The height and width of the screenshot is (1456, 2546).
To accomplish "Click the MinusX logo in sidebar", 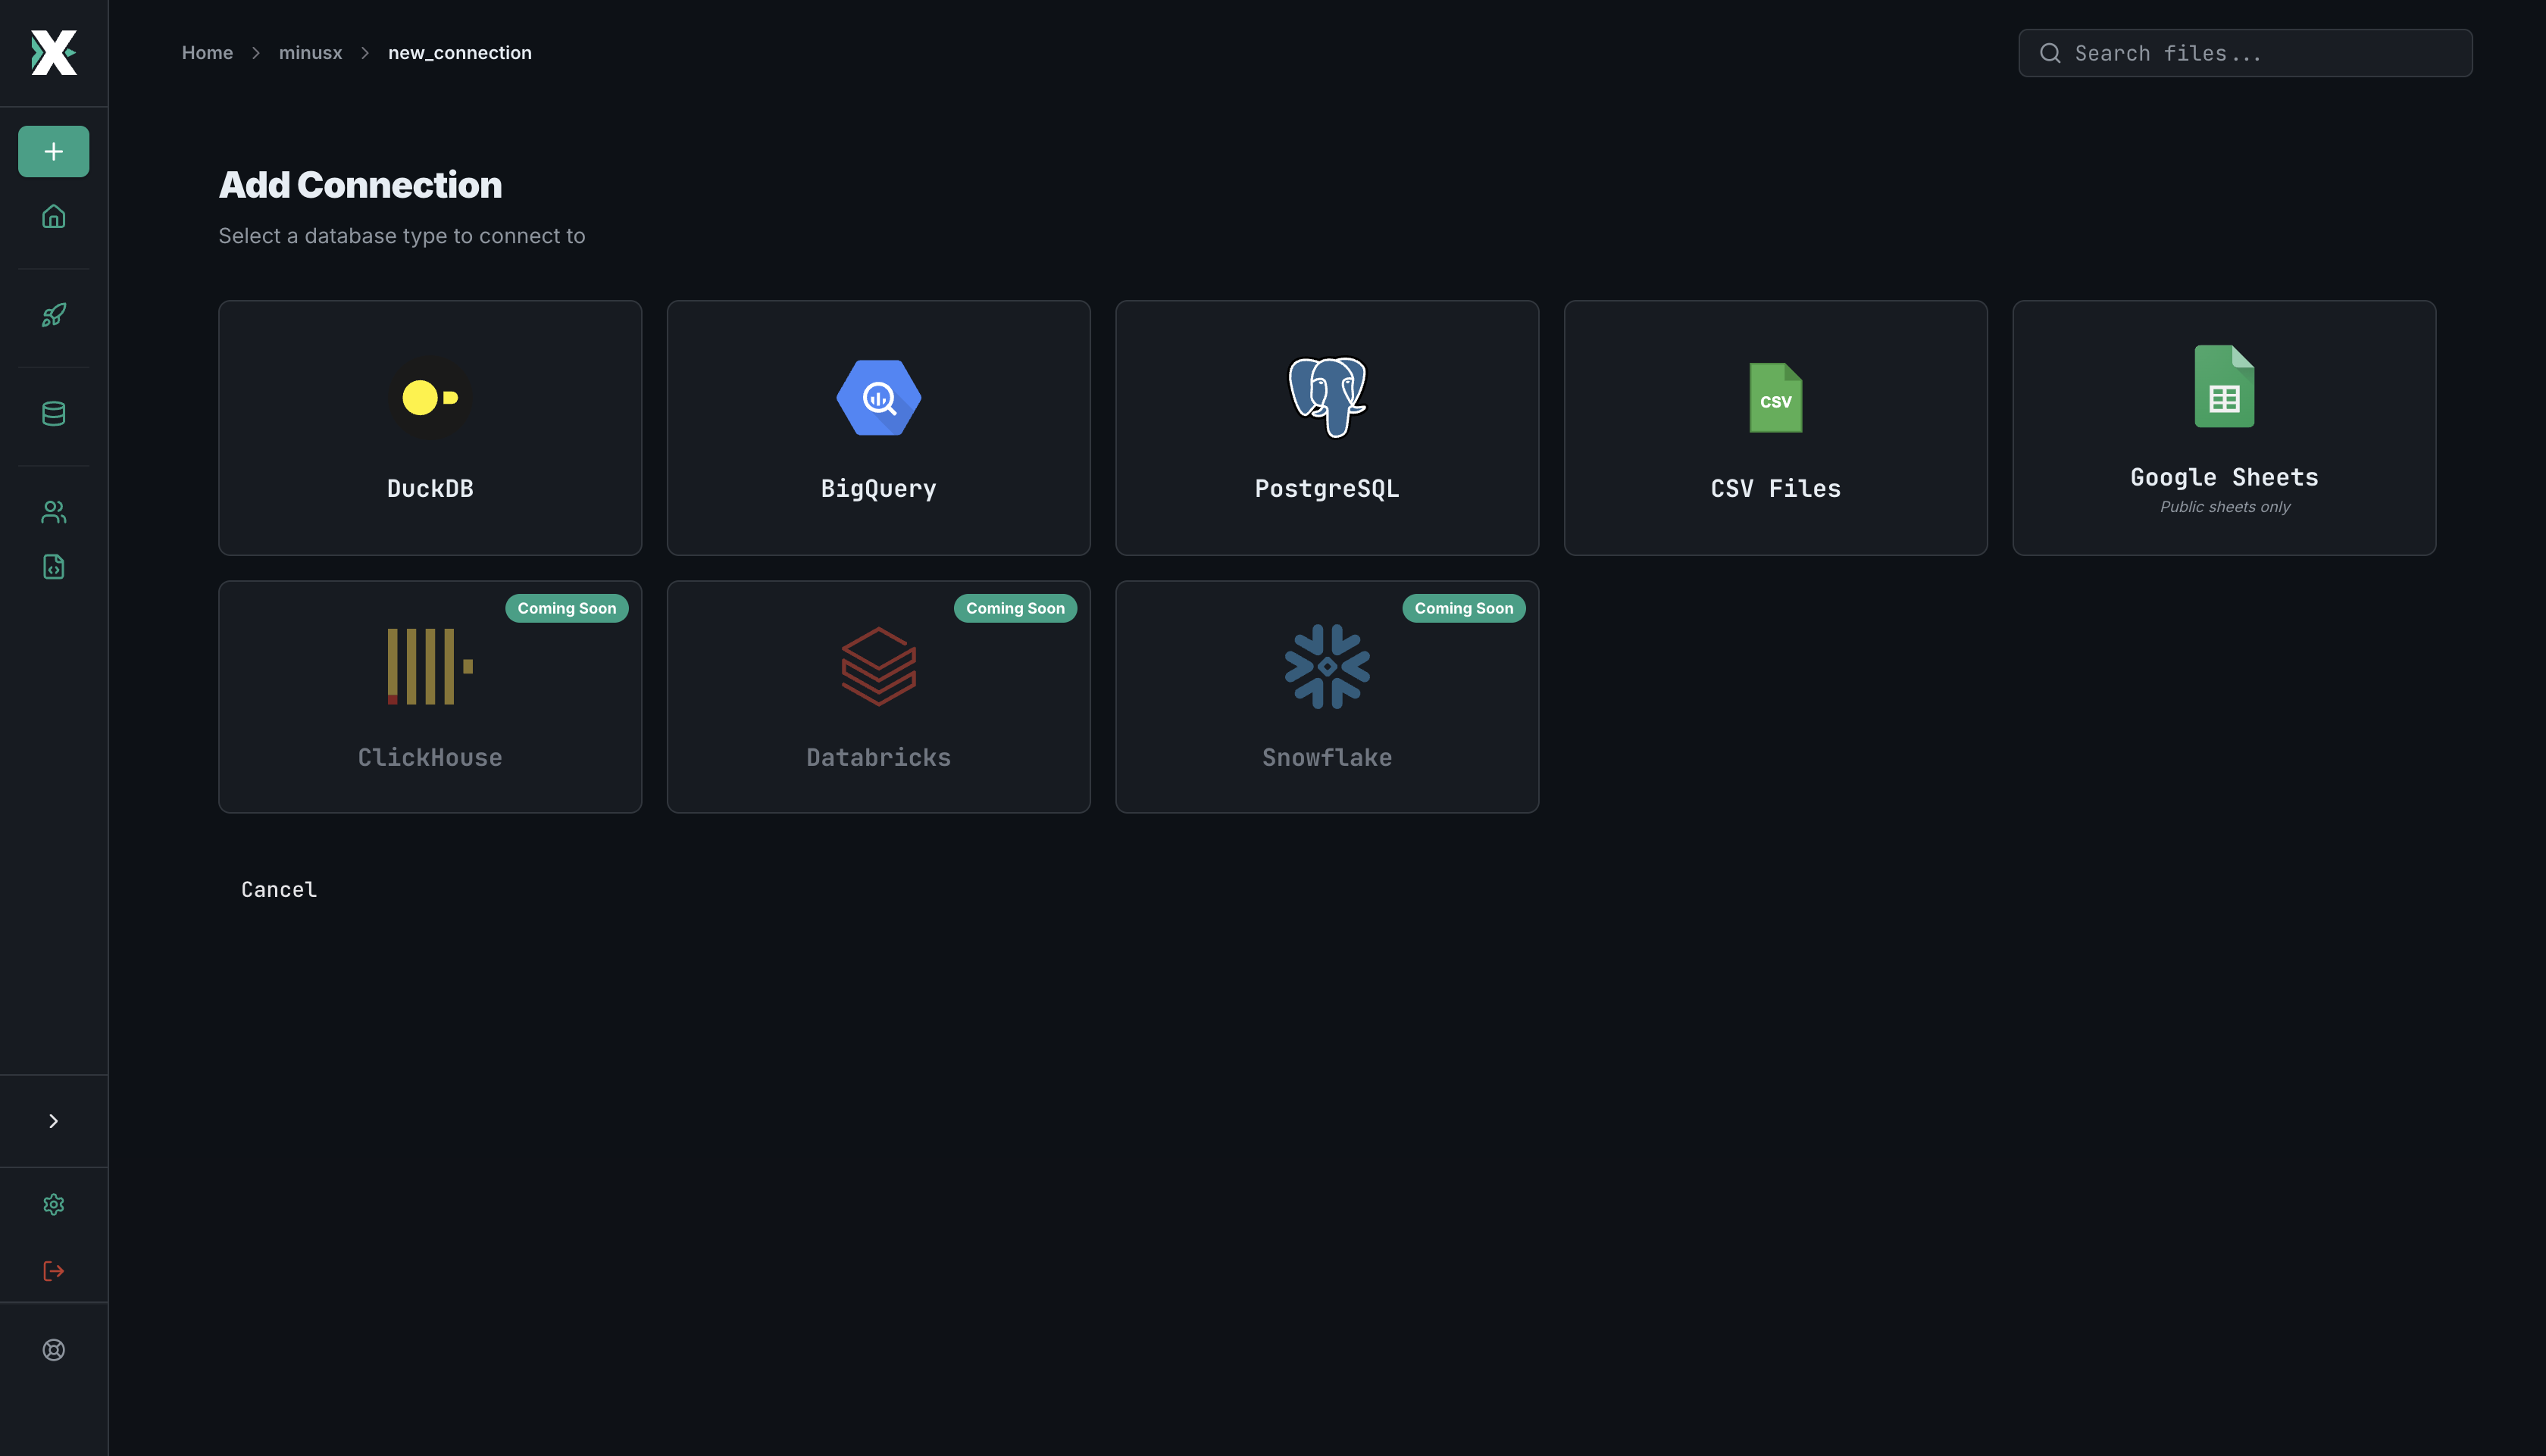I will (53, 53).
